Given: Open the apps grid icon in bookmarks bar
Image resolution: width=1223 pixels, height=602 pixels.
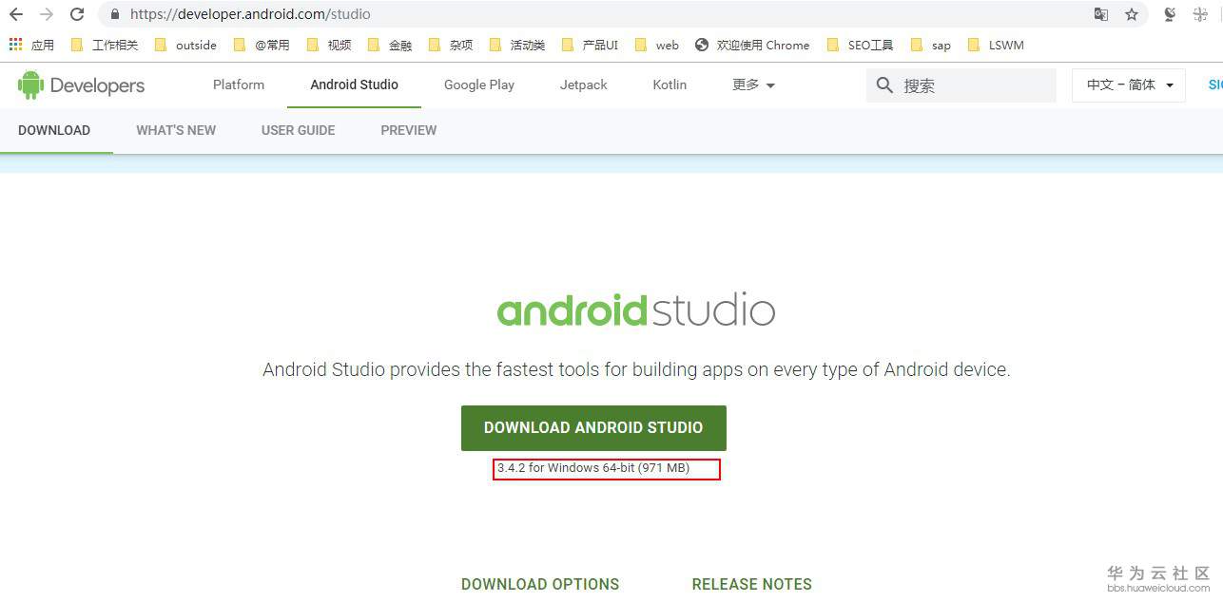Looking at the screenshot, I should pyautogui.click(x=15, y=45).
